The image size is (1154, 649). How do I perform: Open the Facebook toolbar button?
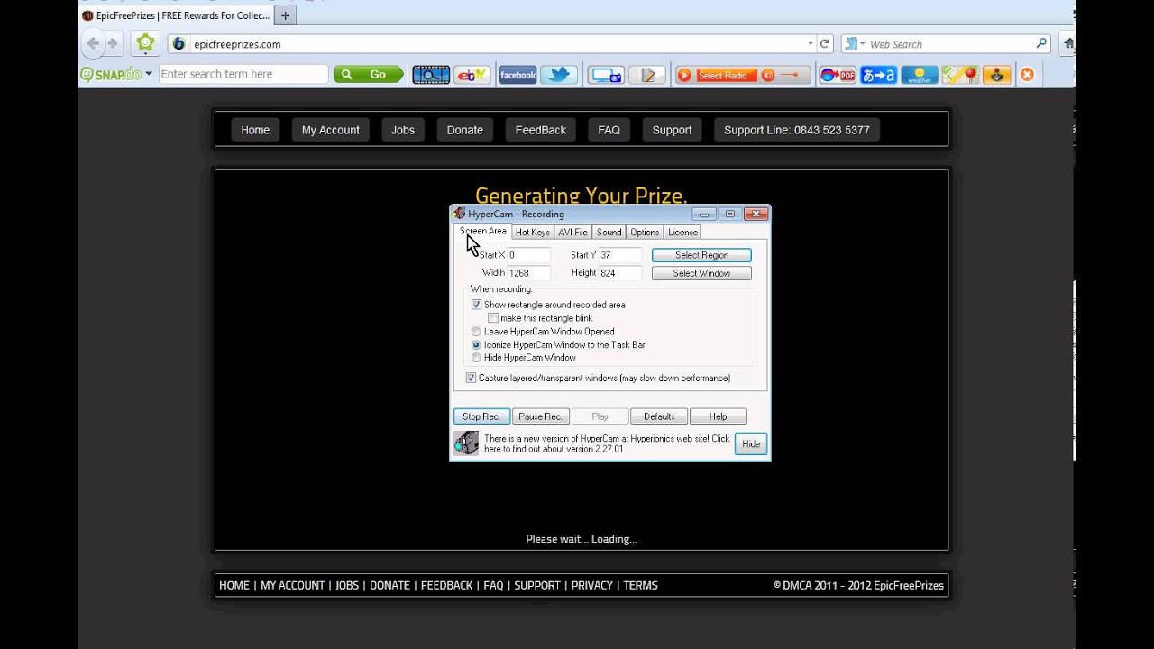tap(517, 75)
